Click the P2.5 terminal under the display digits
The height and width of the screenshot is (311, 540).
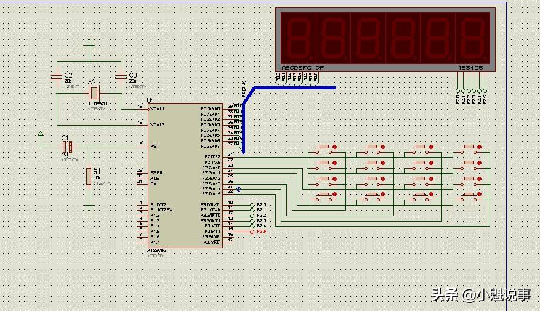click(x=485, y=91)
